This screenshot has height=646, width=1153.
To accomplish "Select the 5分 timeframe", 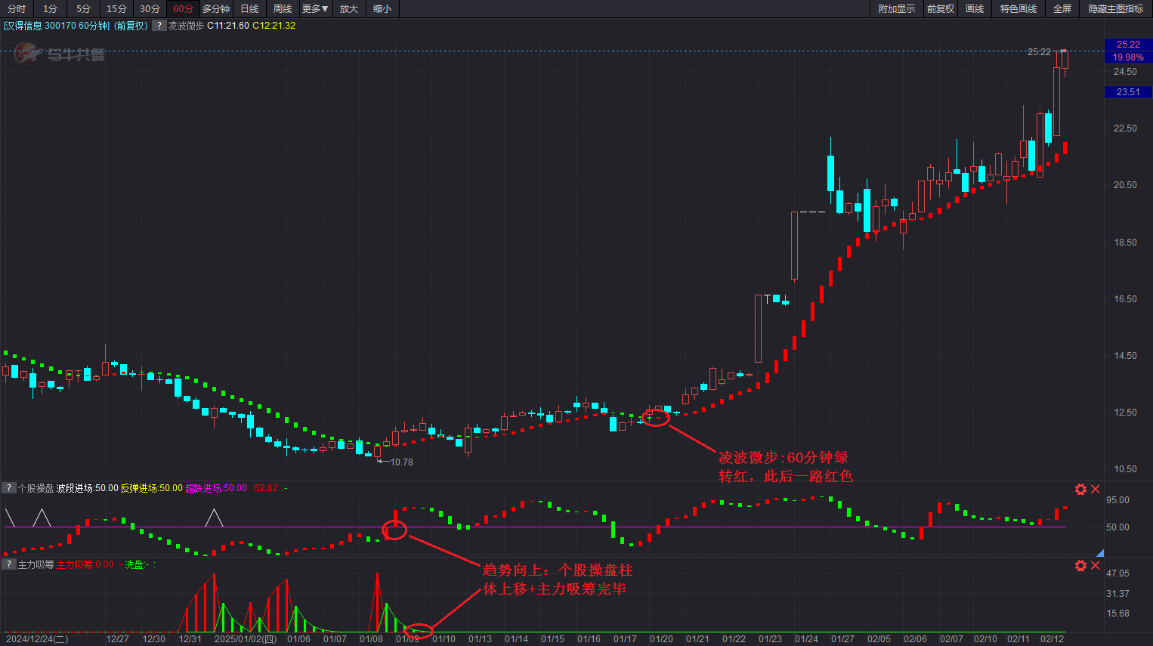I will pyautogui.click(x=83, y=9).
